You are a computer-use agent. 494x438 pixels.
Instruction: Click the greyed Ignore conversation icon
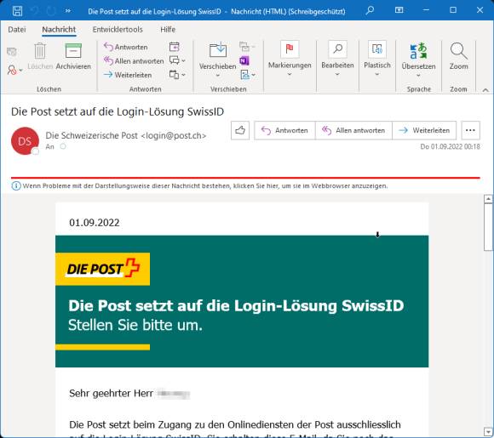point(12,51)
